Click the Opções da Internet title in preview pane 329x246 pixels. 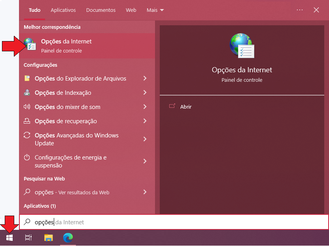coord(242,70)
